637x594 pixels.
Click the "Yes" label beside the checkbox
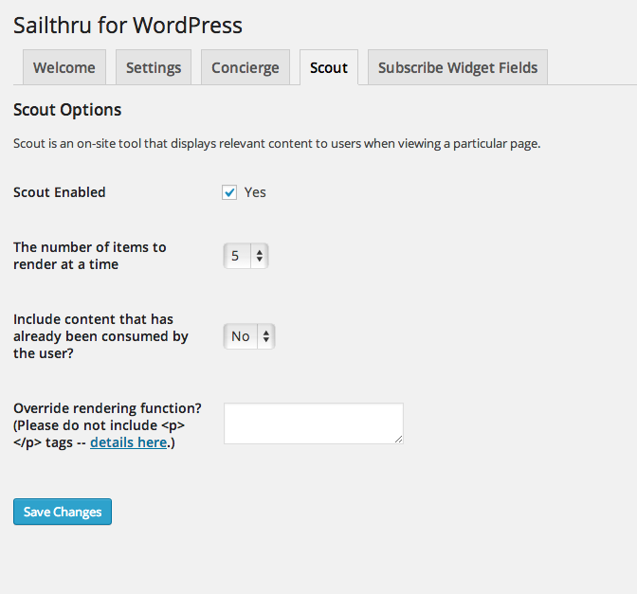[x=255, y=192]
